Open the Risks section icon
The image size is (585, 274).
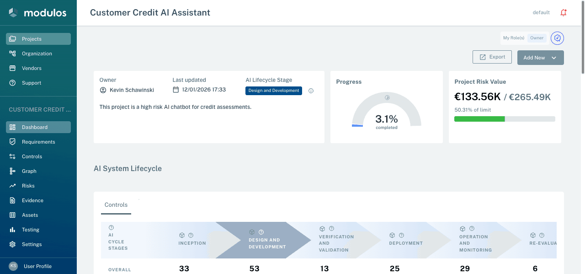point(14,185)
